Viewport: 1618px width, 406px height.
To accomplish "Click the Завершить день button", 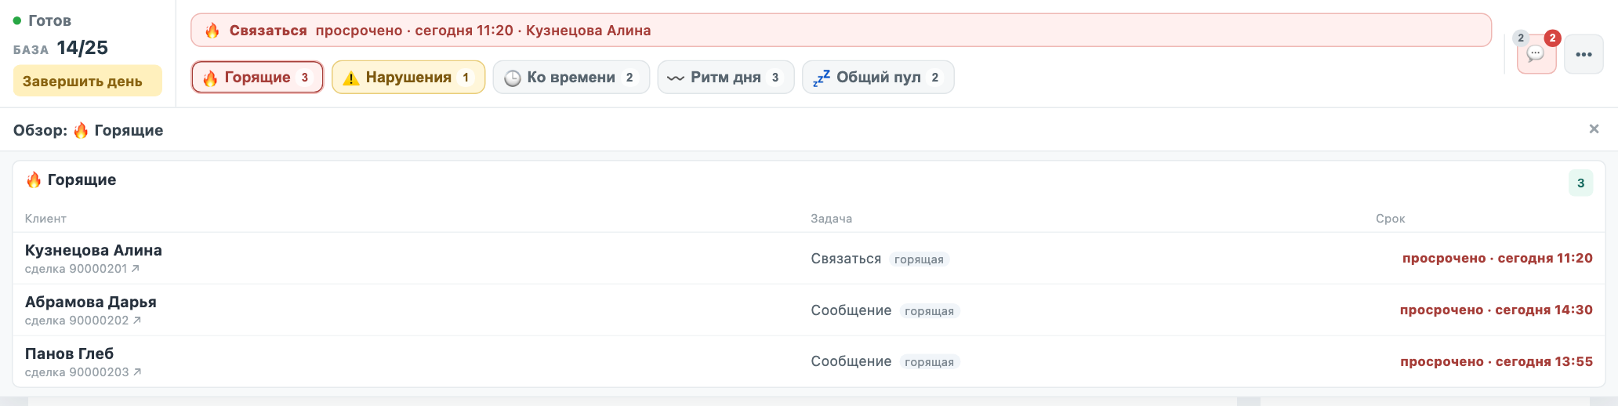I will click(87, 82).
